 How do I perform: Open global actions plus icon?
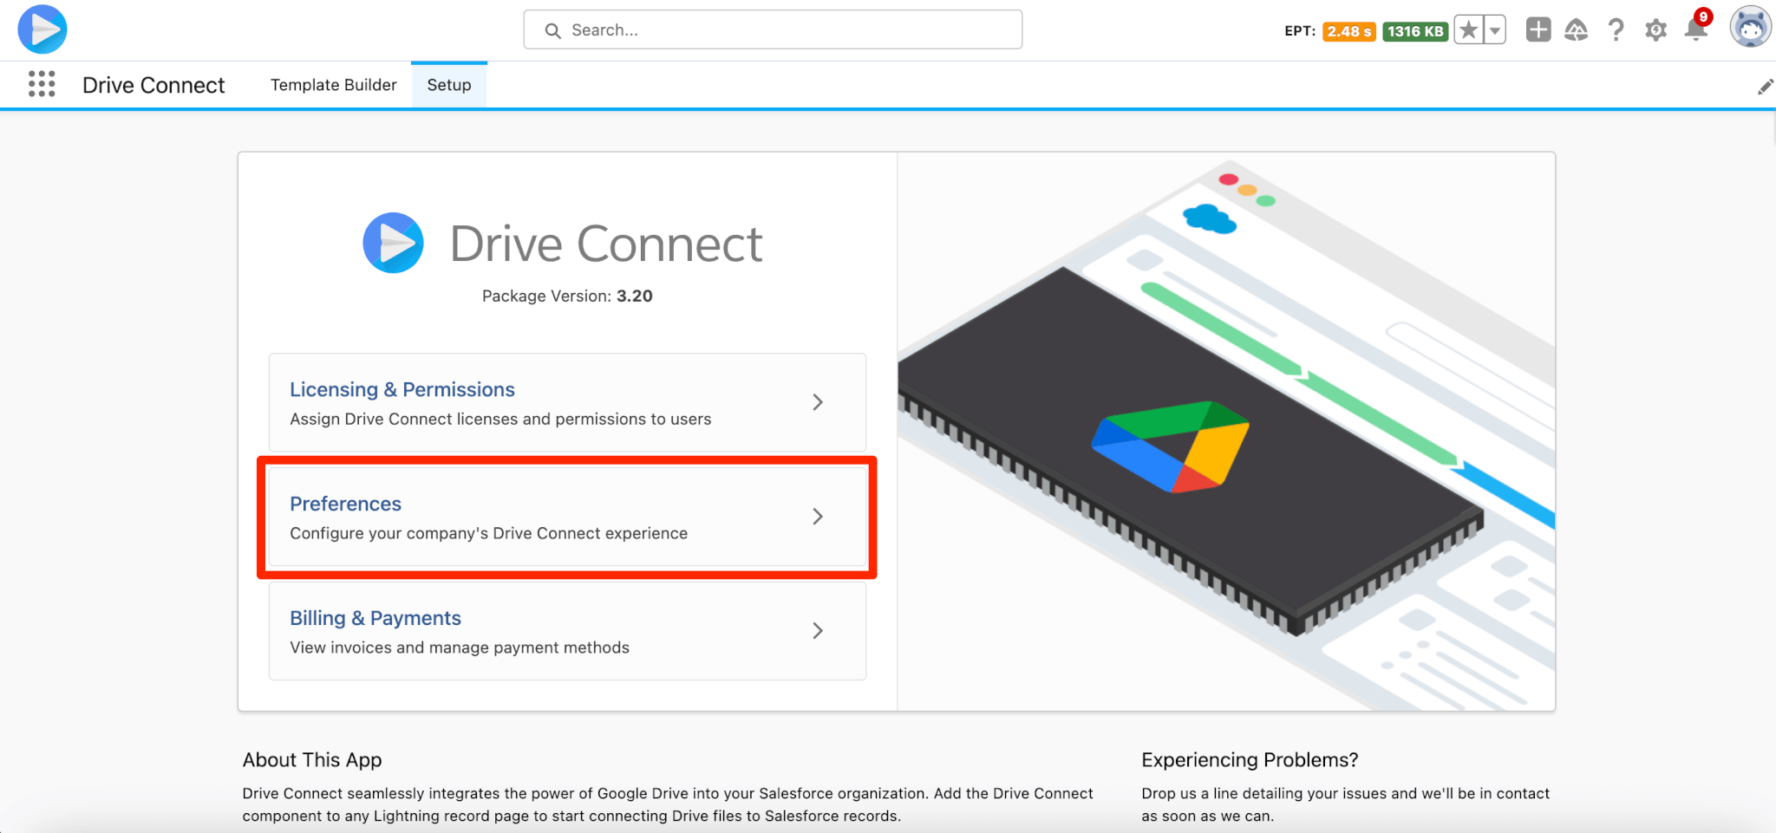click(1538, 30)
